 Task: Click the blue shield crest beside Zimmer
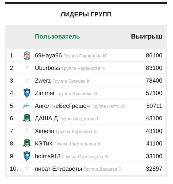pos(27,93)
